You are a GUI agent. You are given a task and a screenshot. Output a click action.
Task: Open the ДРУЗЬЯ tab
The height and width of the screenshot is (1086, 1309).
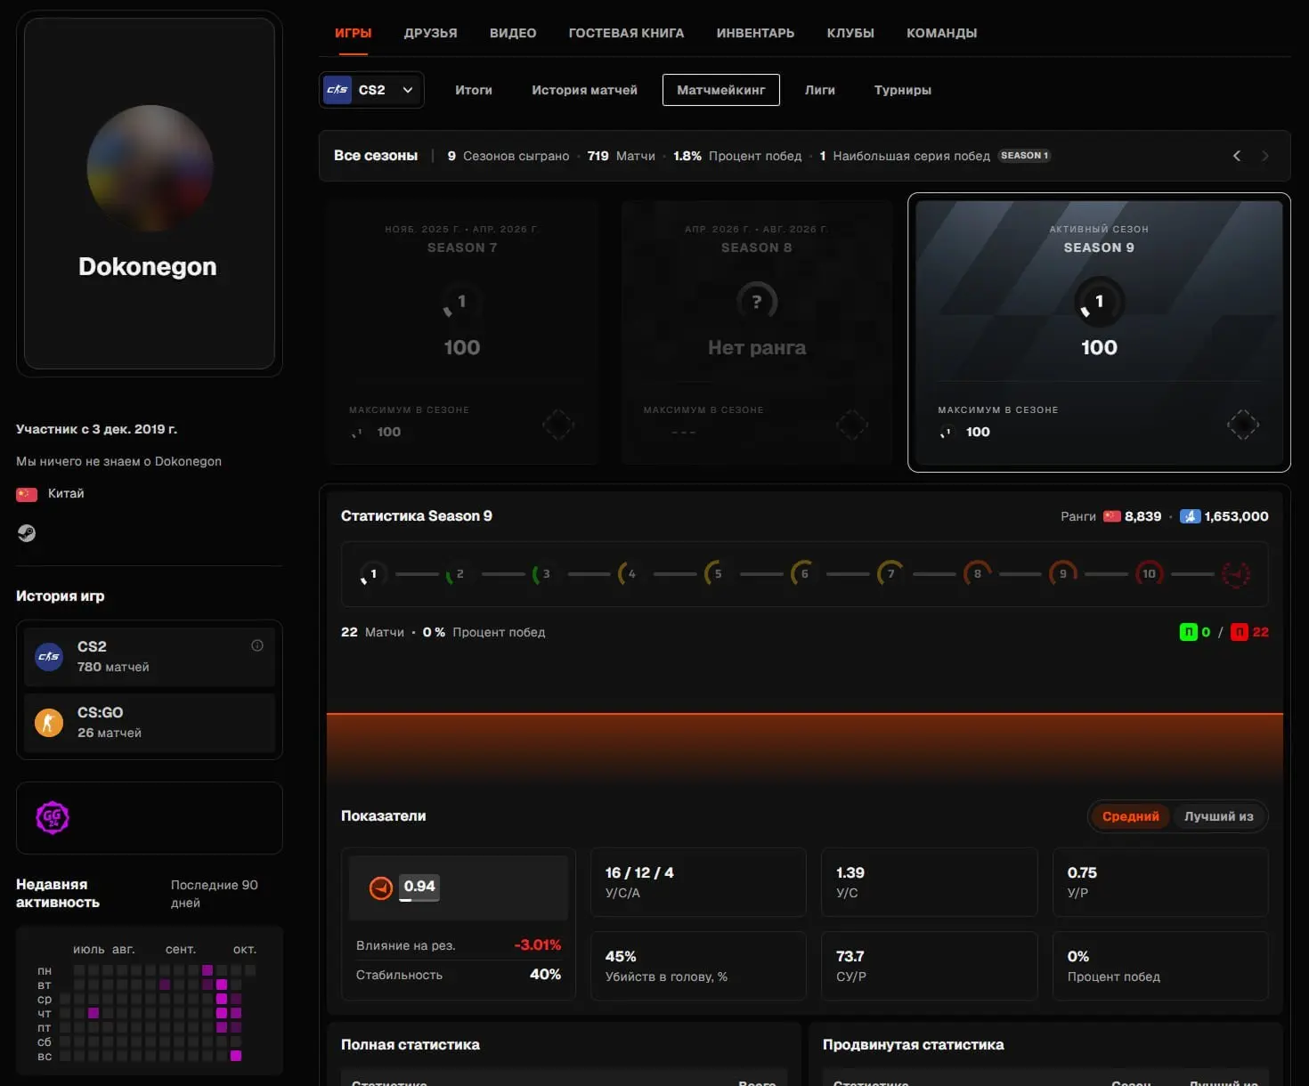tap(431, 33)
